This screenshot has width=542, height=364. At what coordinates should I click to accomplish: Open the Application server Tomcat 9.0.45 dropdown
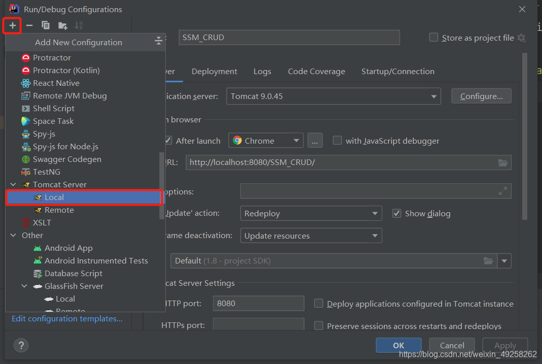[x=334, y=96]
